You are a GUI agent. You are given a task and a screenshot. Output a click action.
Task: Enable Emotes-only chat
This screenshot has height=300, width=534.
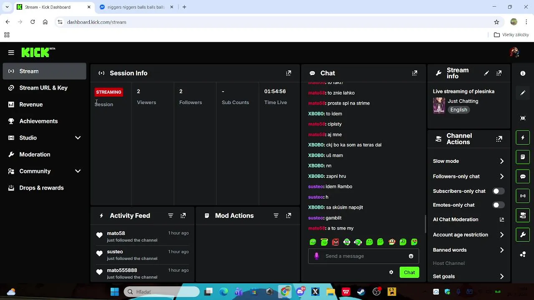pyautogui.click(x=498, y=205)
